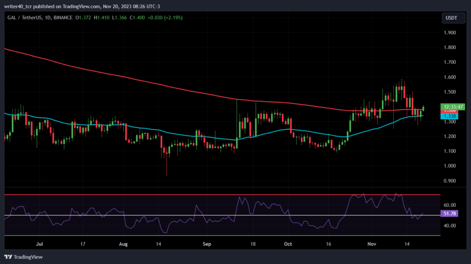Screen dimensions: 471x264
Task: Click the 1.000 price axis label
Action: [x=450, y=166]
